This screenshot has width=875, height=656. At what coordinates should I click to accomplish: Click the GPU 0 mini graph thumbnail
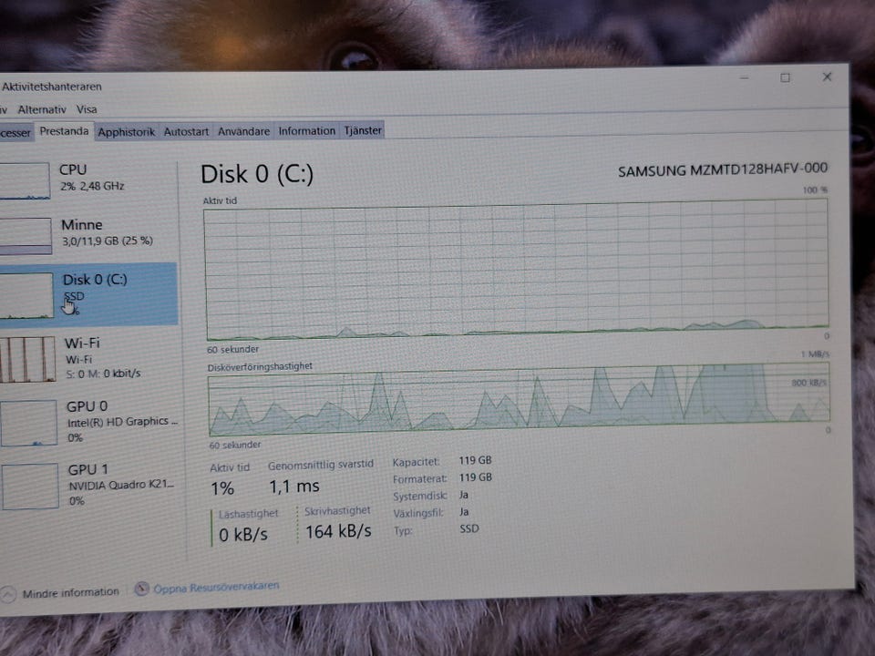tap(28, 423)
